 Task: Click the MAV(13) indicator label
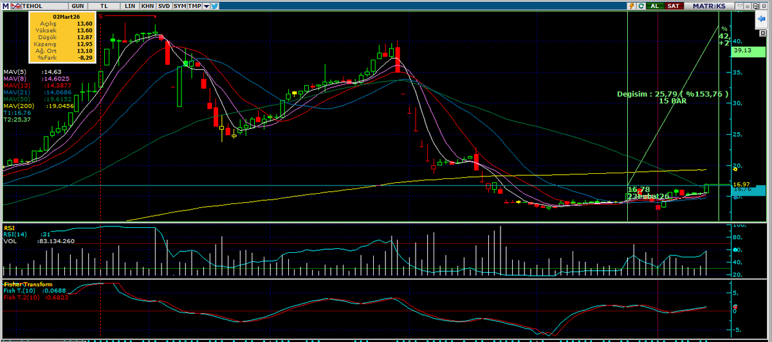pyautogui.click(x=15, y=85)
